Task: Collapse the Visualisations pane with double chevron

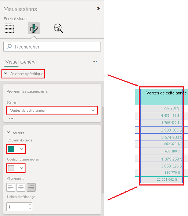Action: [x=98, y=8]
